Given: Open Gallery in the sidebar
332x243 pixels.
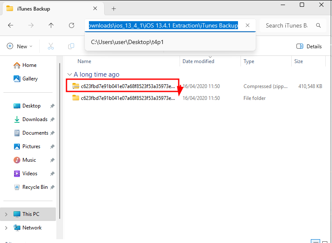Looking at the screenshot, I should click(x=25, y=79).
